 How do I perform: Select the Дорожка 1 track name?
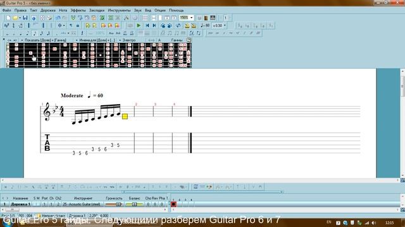click(20, 204)
